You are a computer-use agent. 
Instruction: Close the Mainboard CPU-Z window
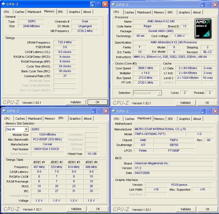216,111
